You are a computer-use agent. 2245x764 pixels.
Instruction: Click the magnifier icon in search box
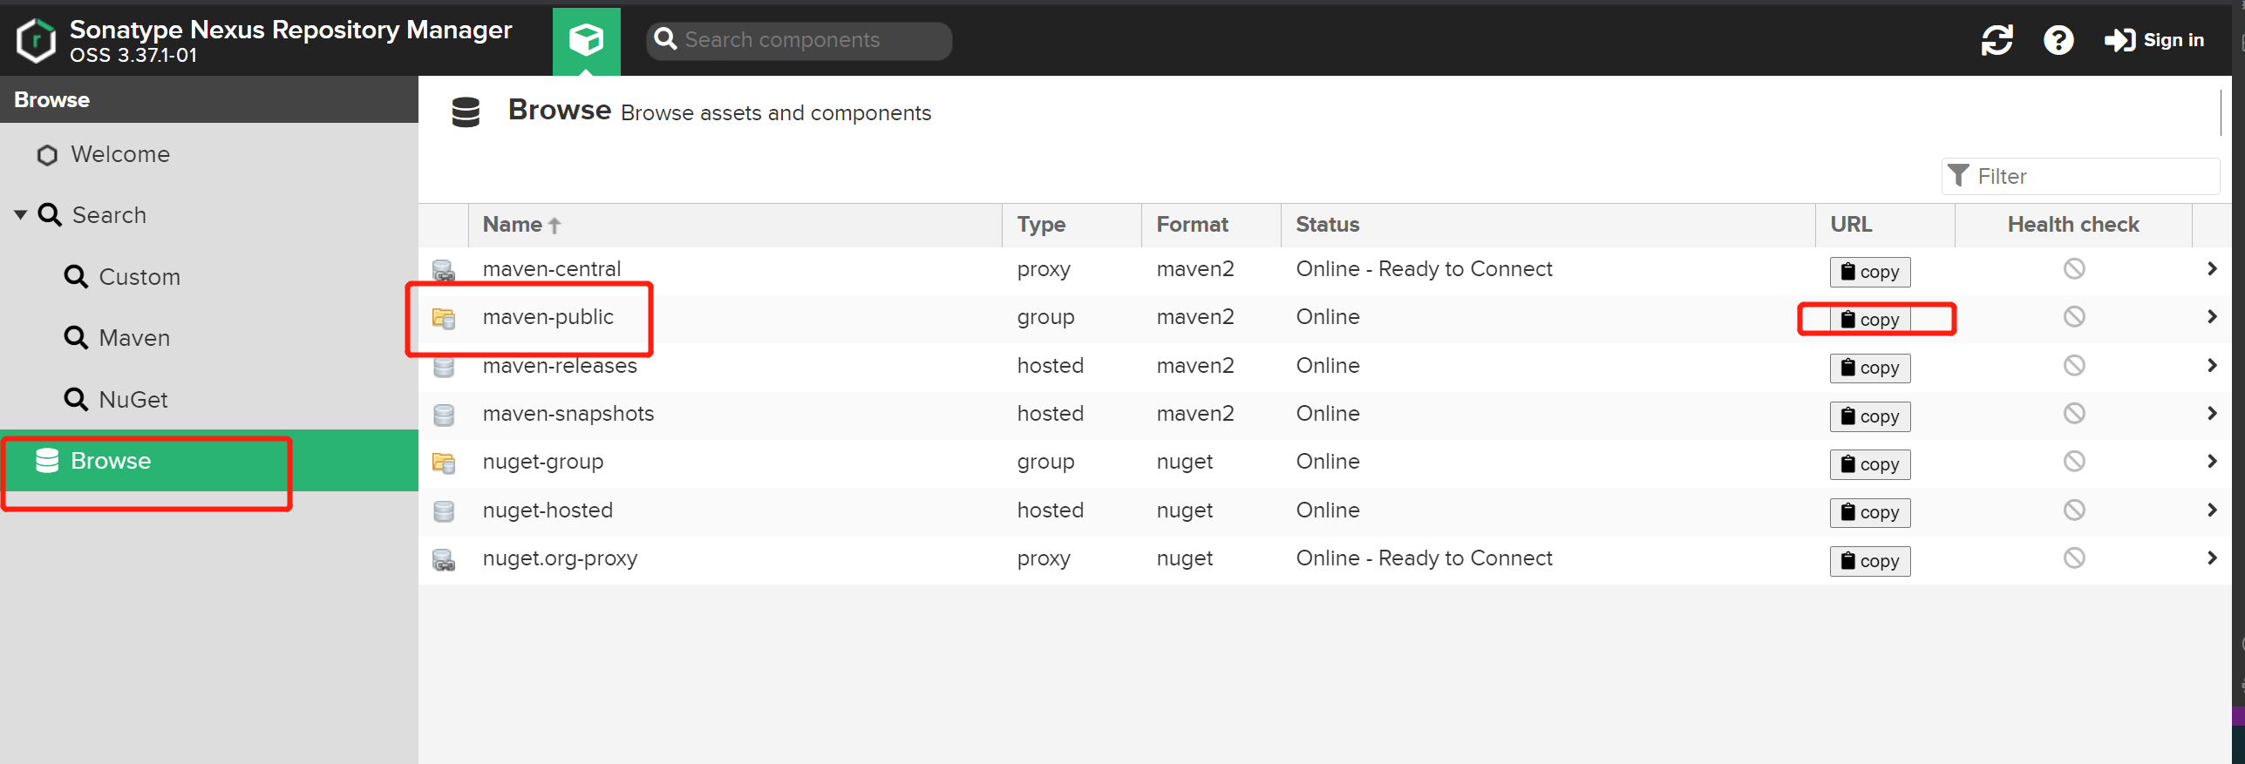[665, 39]
